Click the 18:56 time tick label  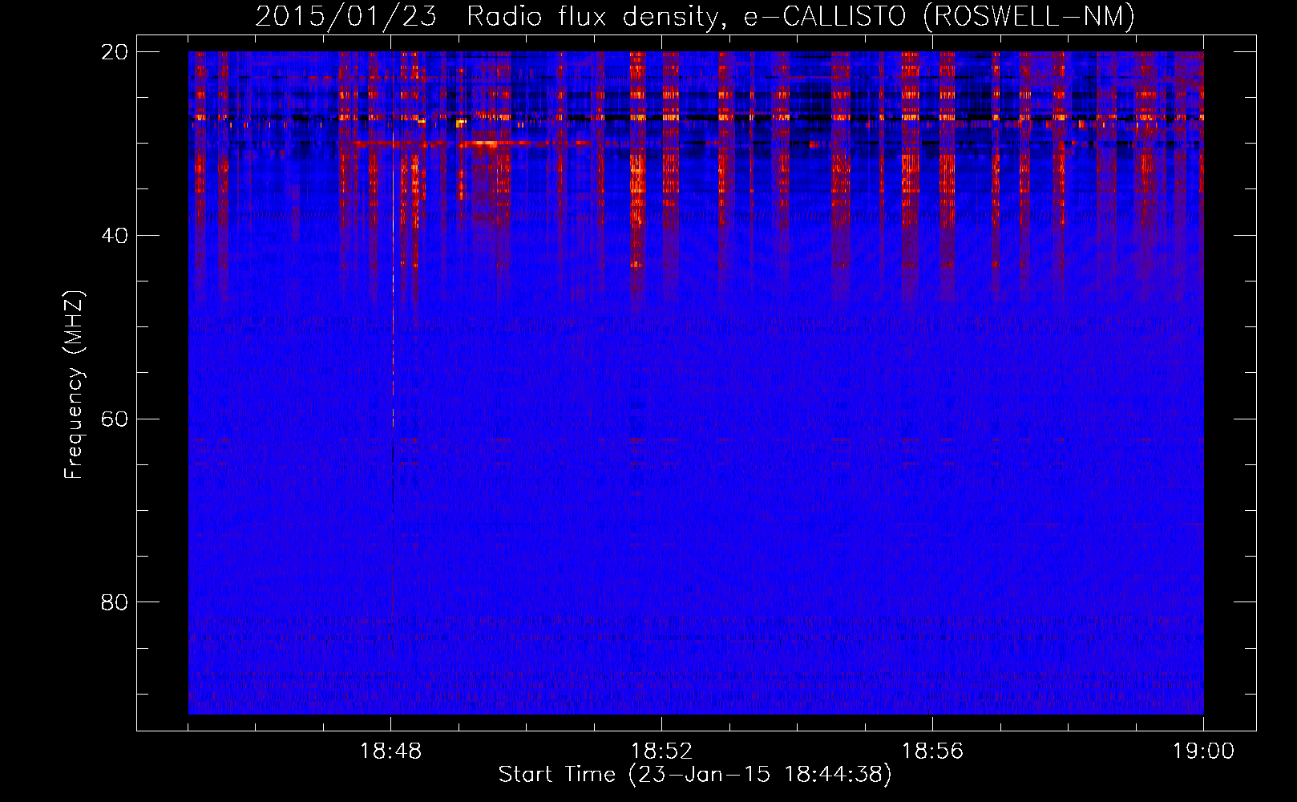[932, 751]
